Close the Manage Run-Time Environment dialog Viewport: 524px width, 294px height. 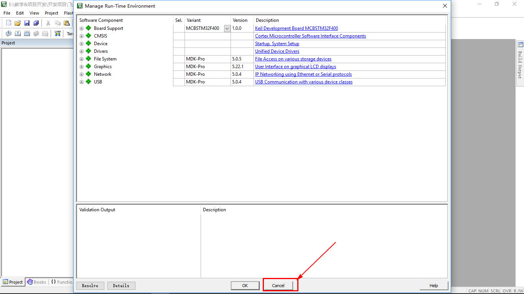tap(445, 6)
